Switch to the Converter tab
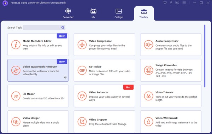 tap(68, 13)
